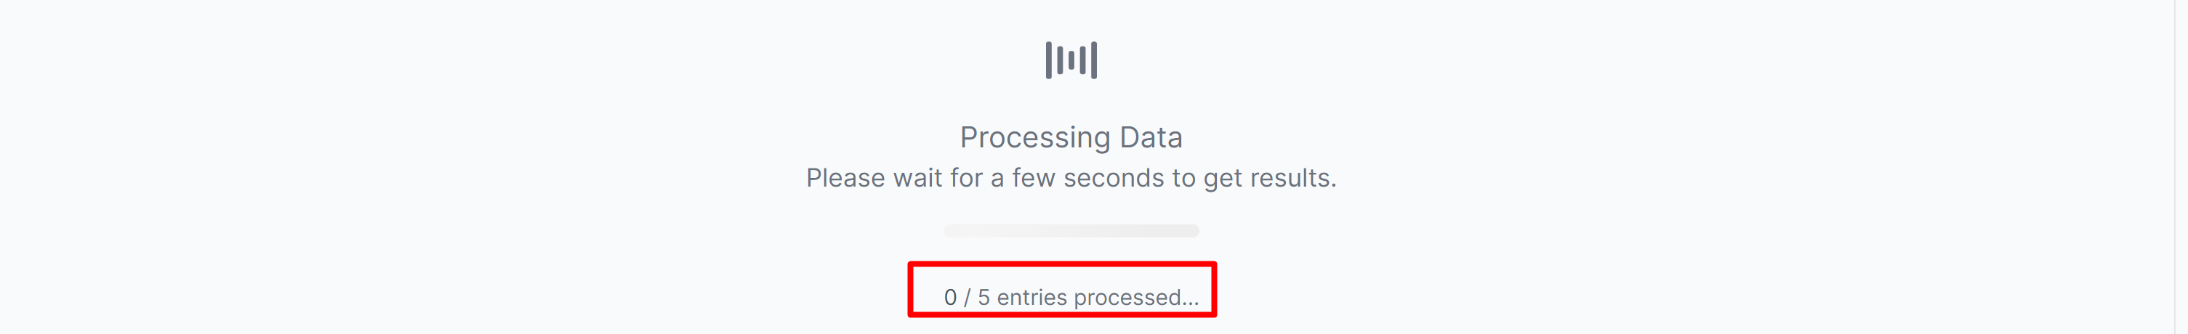This screenshot has width=2188, height=334.
Task: Click the word "Data" in the heading
Action: tap(1151, 137)
